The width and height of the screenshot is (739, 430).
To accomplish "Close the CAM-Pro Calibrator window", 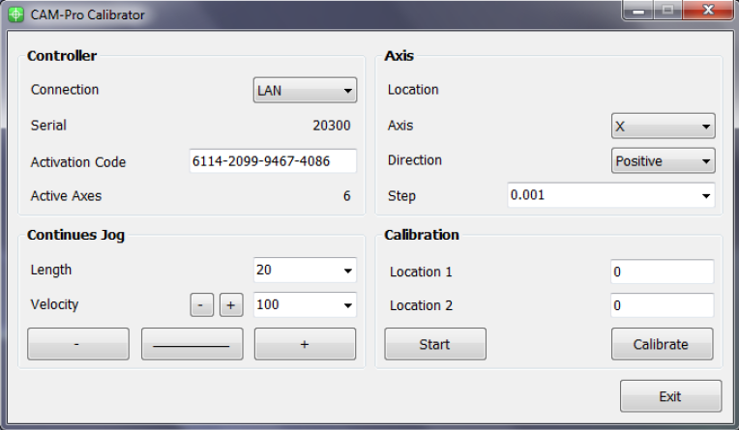I will (x=708, y=10).
